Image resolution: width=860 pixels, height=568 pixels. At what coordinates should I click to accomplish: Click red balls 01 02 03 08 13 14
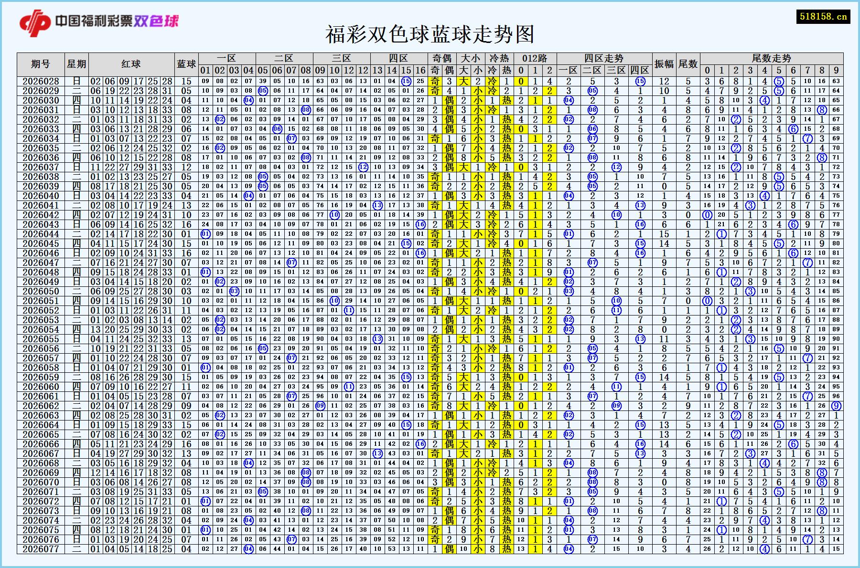pos(131,320)
